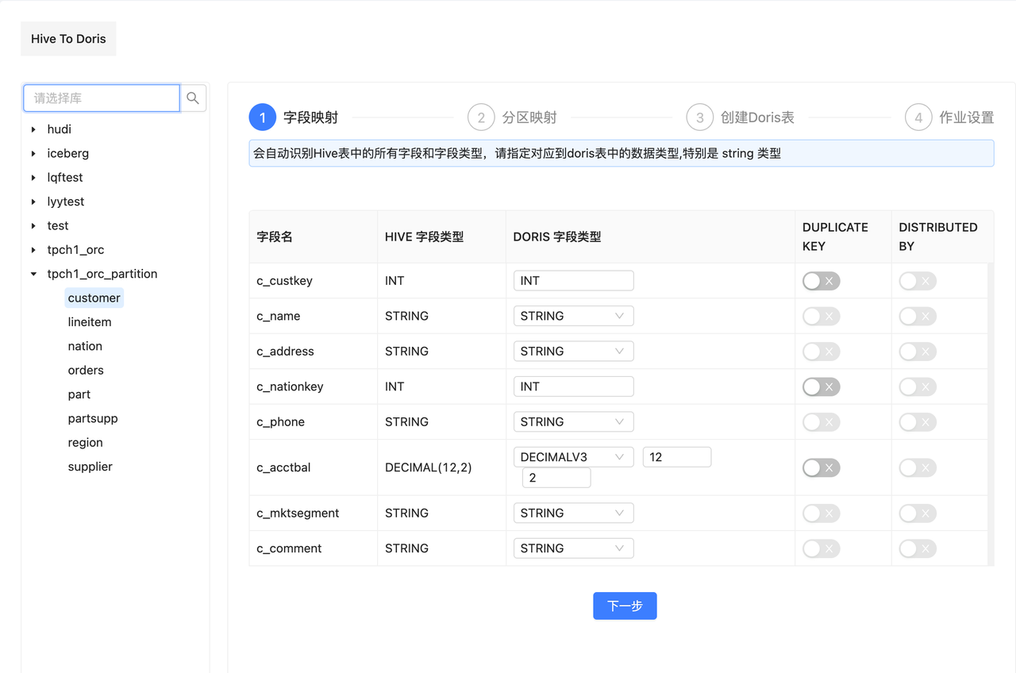
Task: Enable DUPLICATE KEY for c_nationkey
Action: click(821, 386)
